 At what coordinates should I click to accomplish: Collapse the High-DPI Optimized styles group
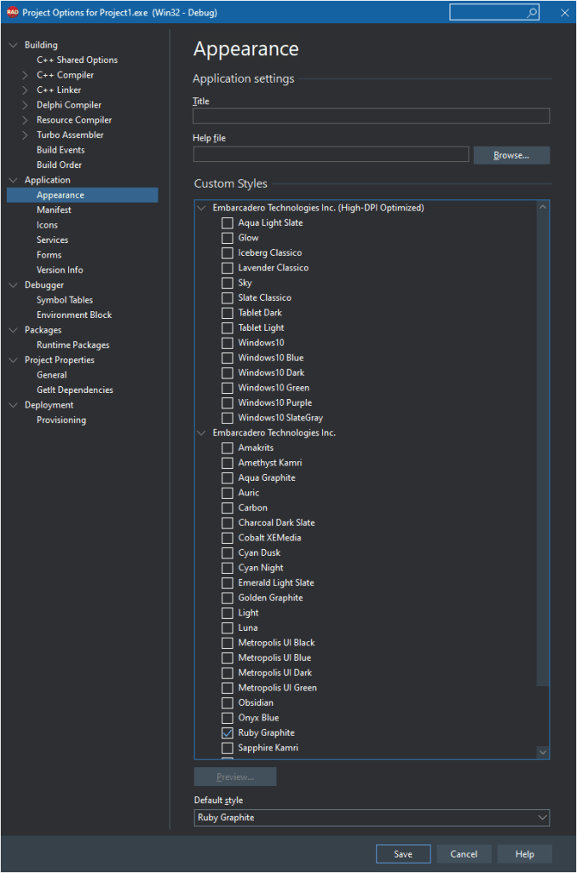click(201, 208)
